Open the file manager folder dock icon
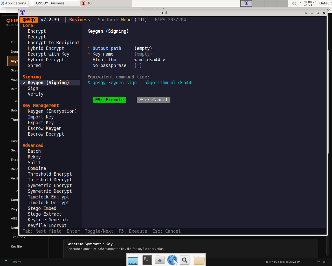This screenshot has height=266, width=332. (x=199, y=260)
